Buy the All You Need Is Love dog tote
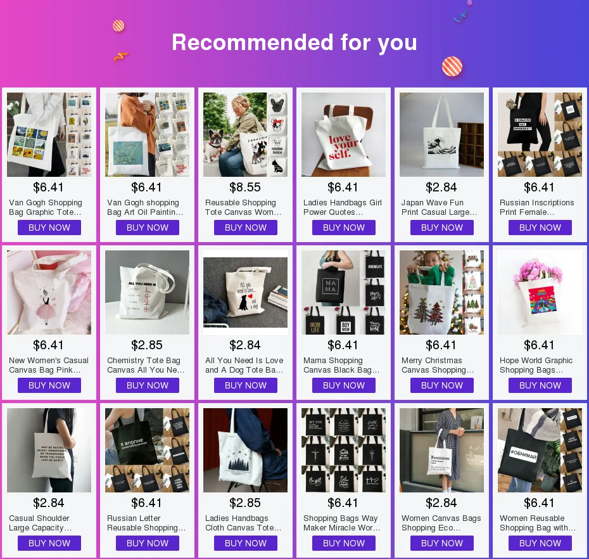589x559 pixels. click(246, 385)
